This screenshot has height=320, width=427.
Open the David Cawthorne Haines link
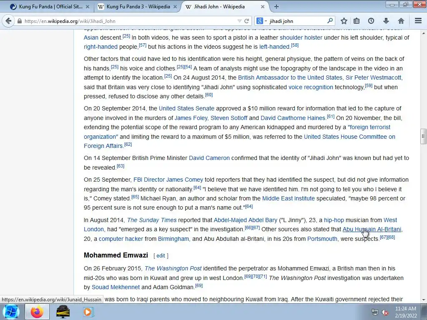[x=293, y=118]
